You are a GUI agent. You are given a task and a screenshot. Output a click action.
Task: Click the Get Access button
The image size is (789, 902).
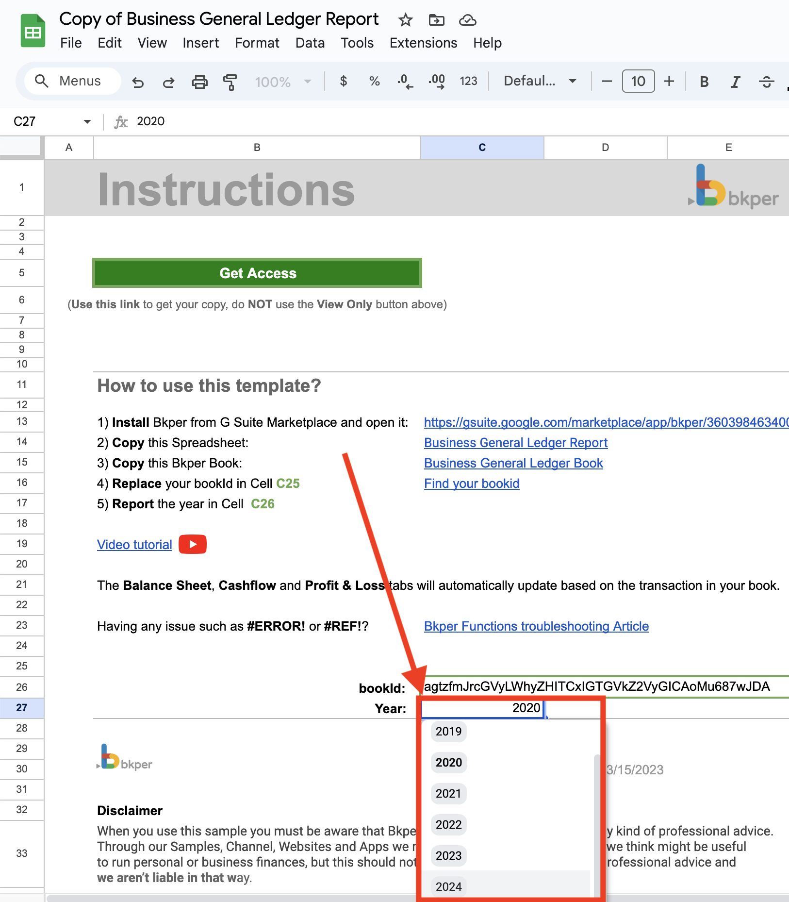tap(257, 273)
